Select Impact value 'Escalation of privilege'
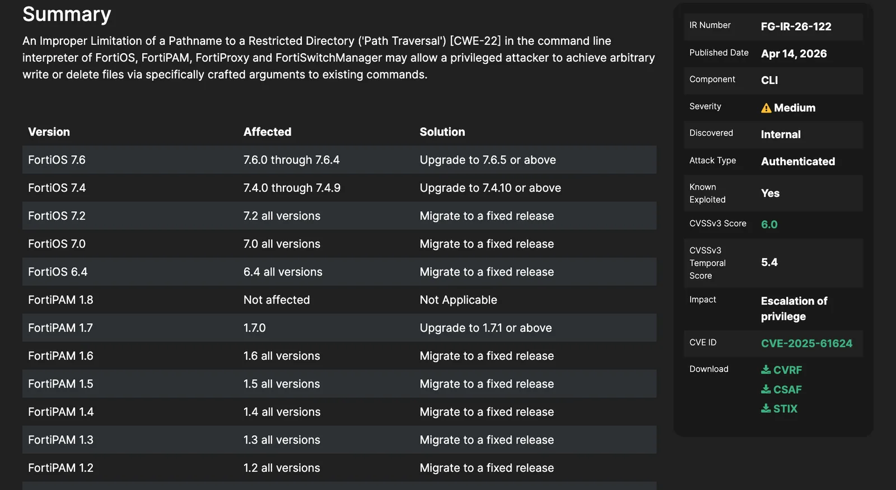Screen dimensions: 896x490 tap(794, 309)
